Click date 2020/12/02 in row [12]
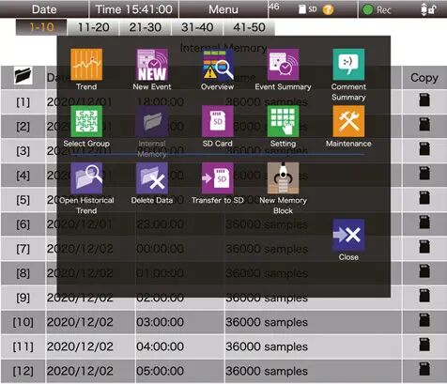The image size is (447, 384). pyautogui.click(x=80, y=371)
